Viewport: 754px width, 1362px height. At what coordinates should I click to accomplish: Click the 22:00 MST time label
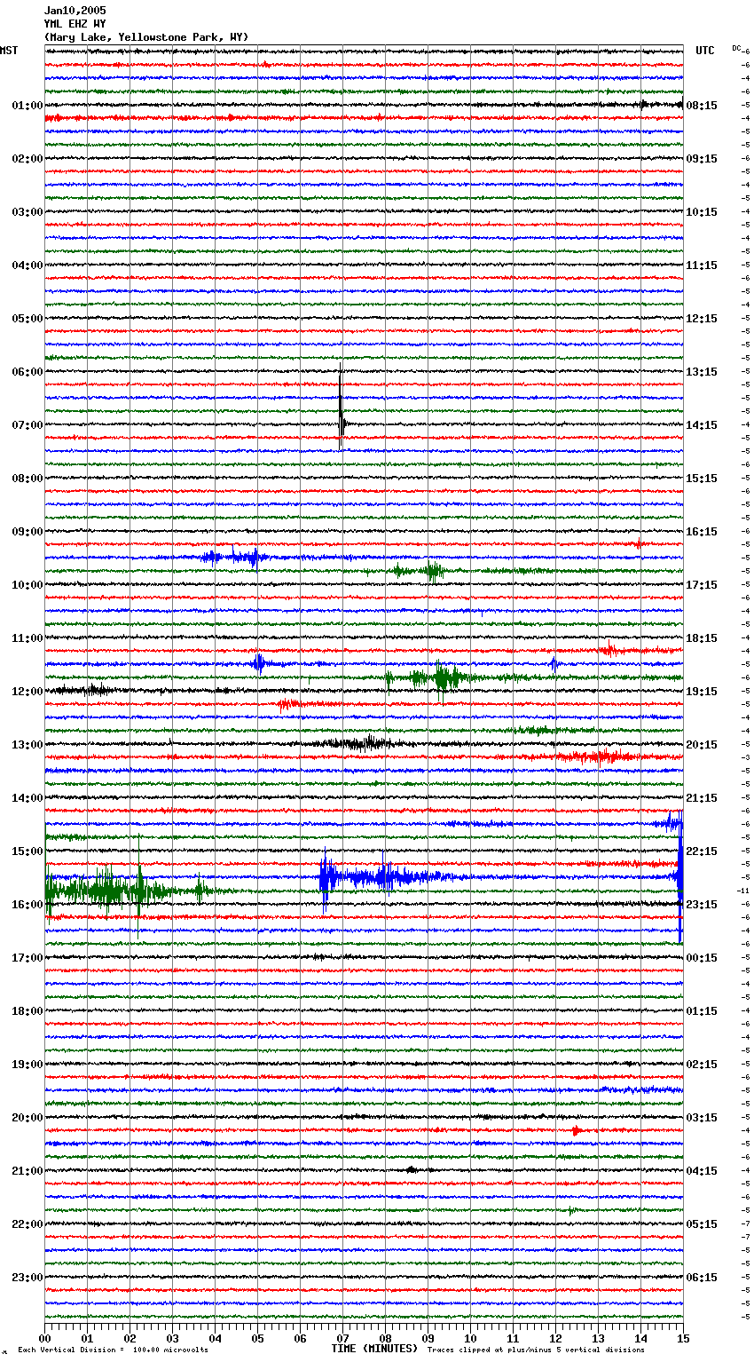point(27,1224)
